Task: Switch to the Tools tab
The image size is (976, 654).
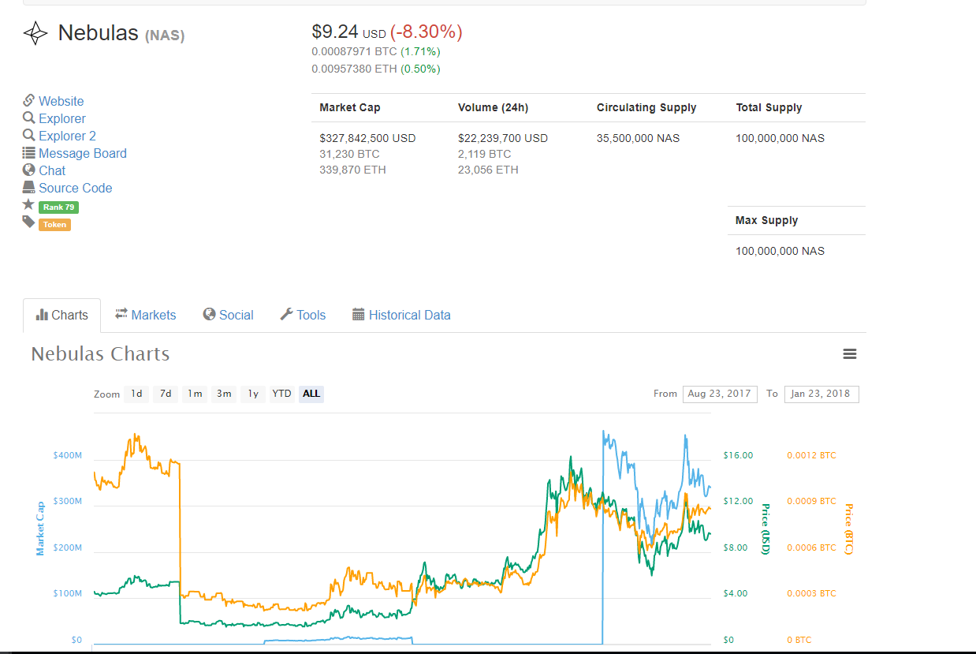Action: pos(303,316)
